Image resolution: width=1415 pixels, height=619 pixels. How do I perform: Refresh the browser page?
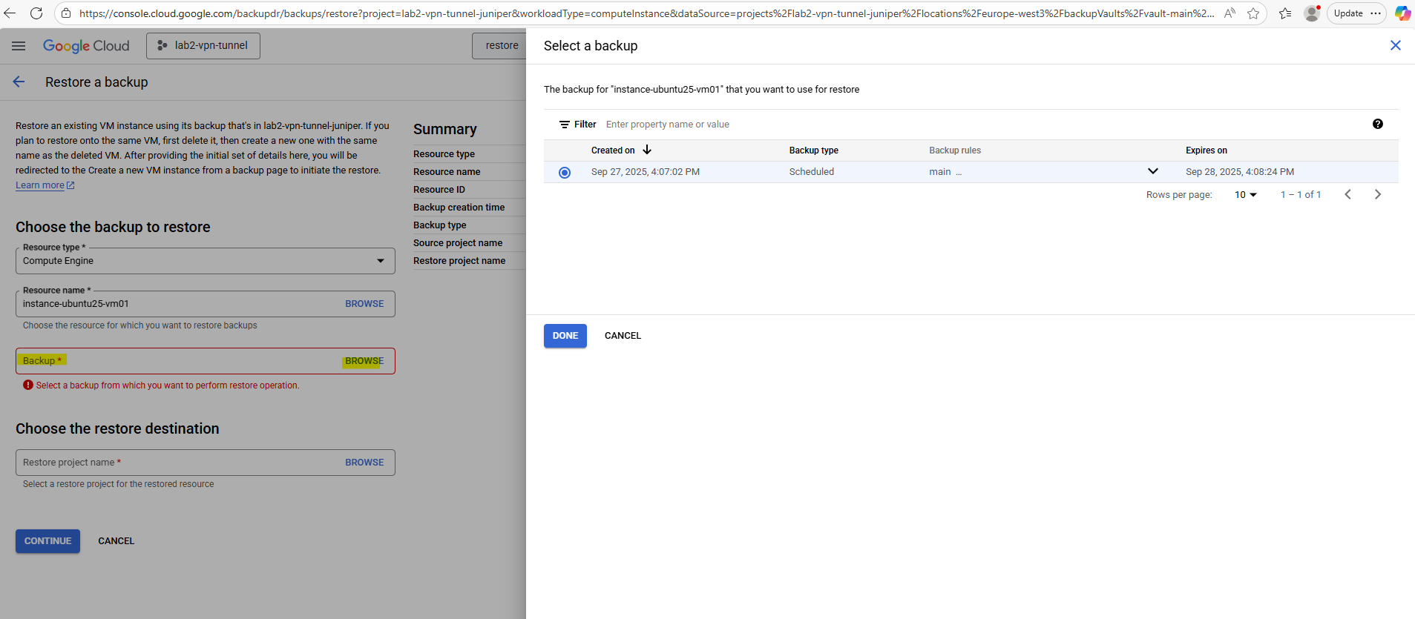click(36, 13)
